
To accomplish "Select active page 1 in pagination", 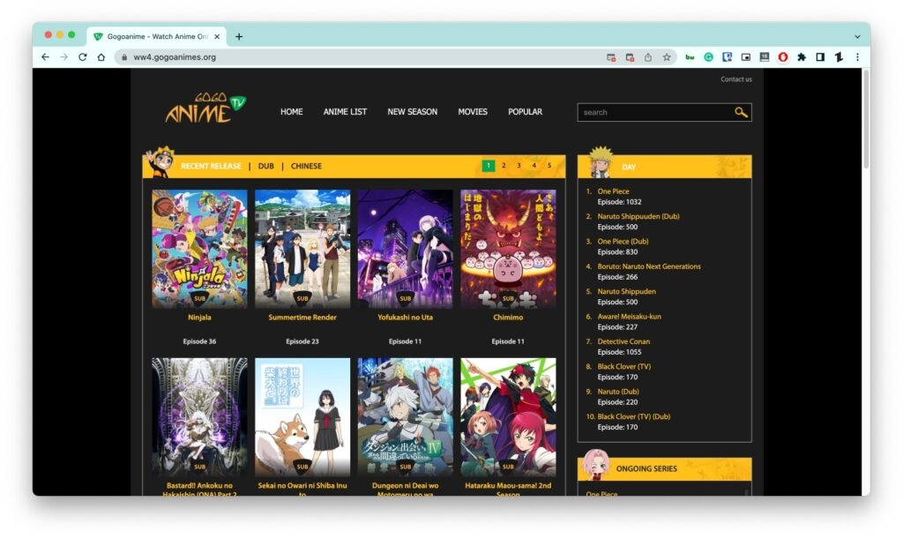I will pos(489,165).
